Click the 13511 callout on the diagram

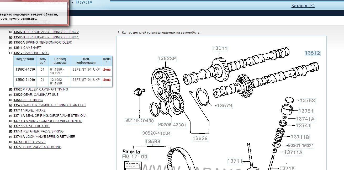click(220, 48)
